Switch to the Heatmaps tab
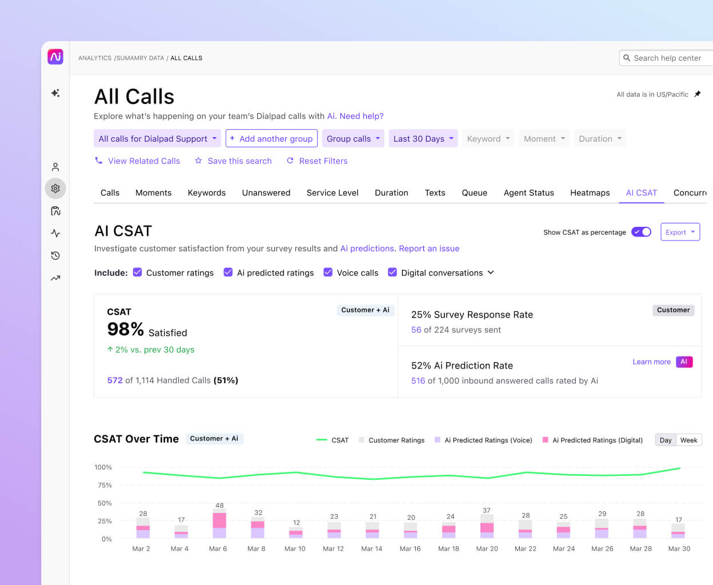This screenshot has width=713, height=585. click(590, 193)
